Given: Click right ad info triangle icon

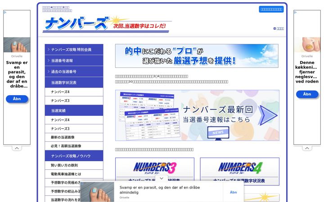Looking at the screenshot, I should [x=296, y=13].
